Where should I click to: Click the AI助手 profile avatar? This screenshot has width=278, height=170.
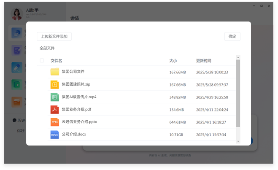click(x=17, y=14)
